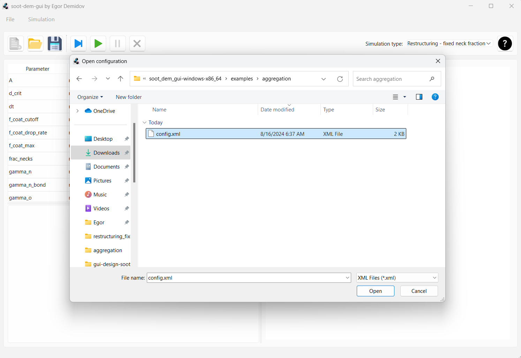Click the Pause simulation toolbar icon
The width and height of the screenshot is (521, 358).
[x=118, y=44]
